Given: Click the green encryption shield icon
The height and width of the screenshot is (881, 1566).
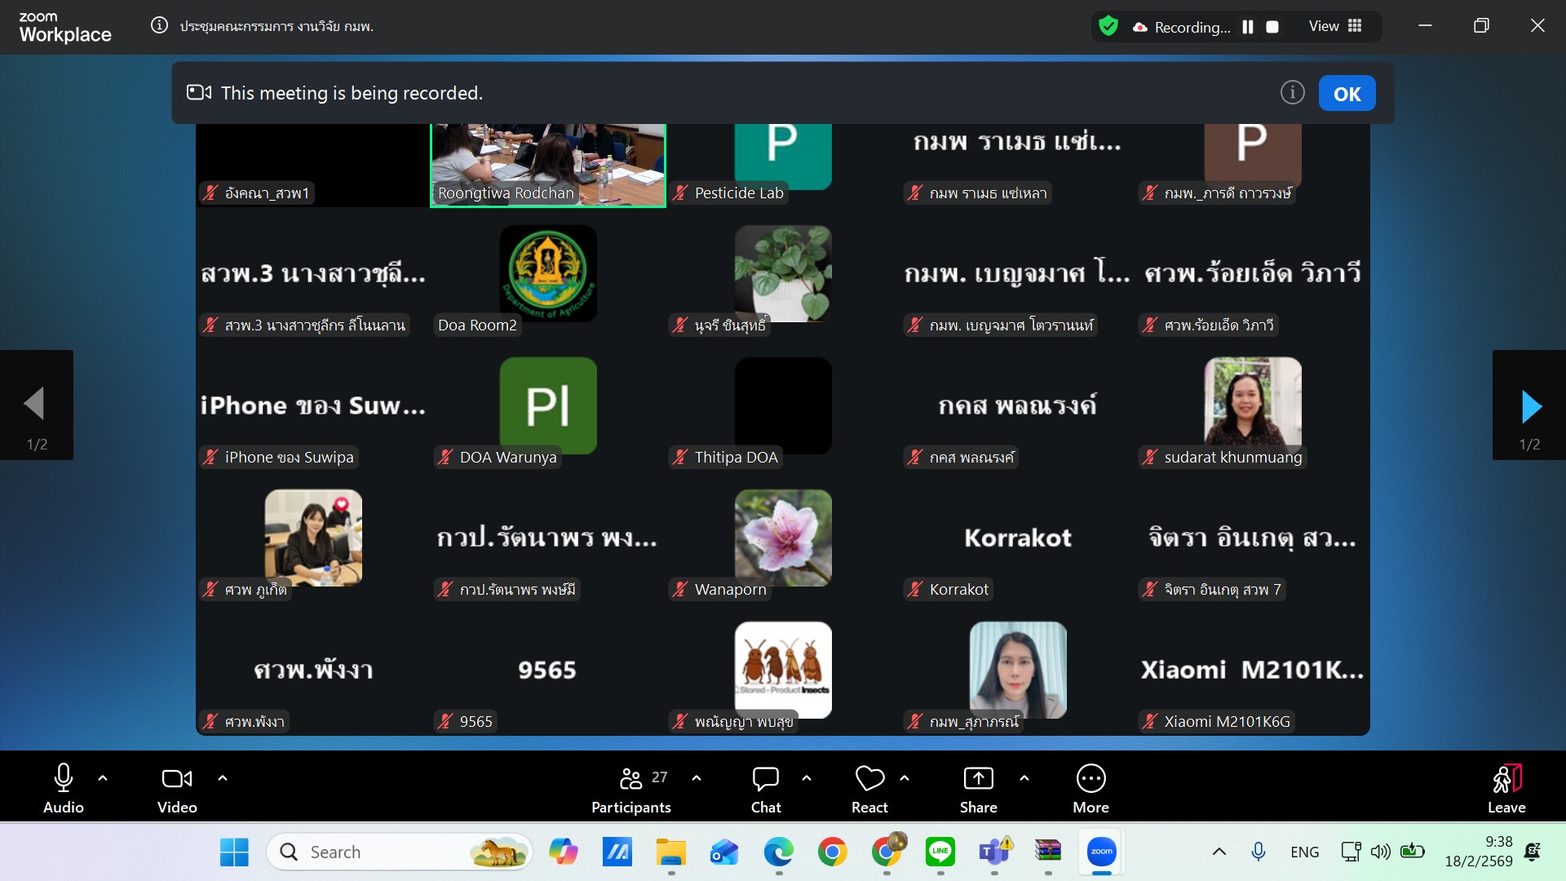Looking at the screenshot, I should pyautogui.click(x=1108, y=27).
